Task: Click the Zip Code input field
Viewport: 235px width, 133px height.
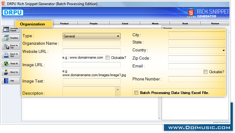Action: (x=197, y=58)
